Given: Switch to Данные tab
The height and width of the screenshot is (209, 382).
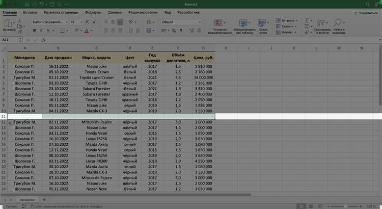Looking at the screenshot, I should tap(115, 12).
